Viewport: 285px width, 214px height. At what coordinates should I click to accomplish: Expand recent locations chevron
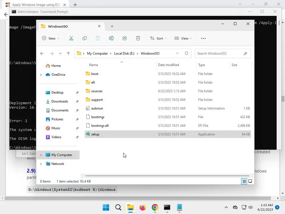tap(60, 53)
